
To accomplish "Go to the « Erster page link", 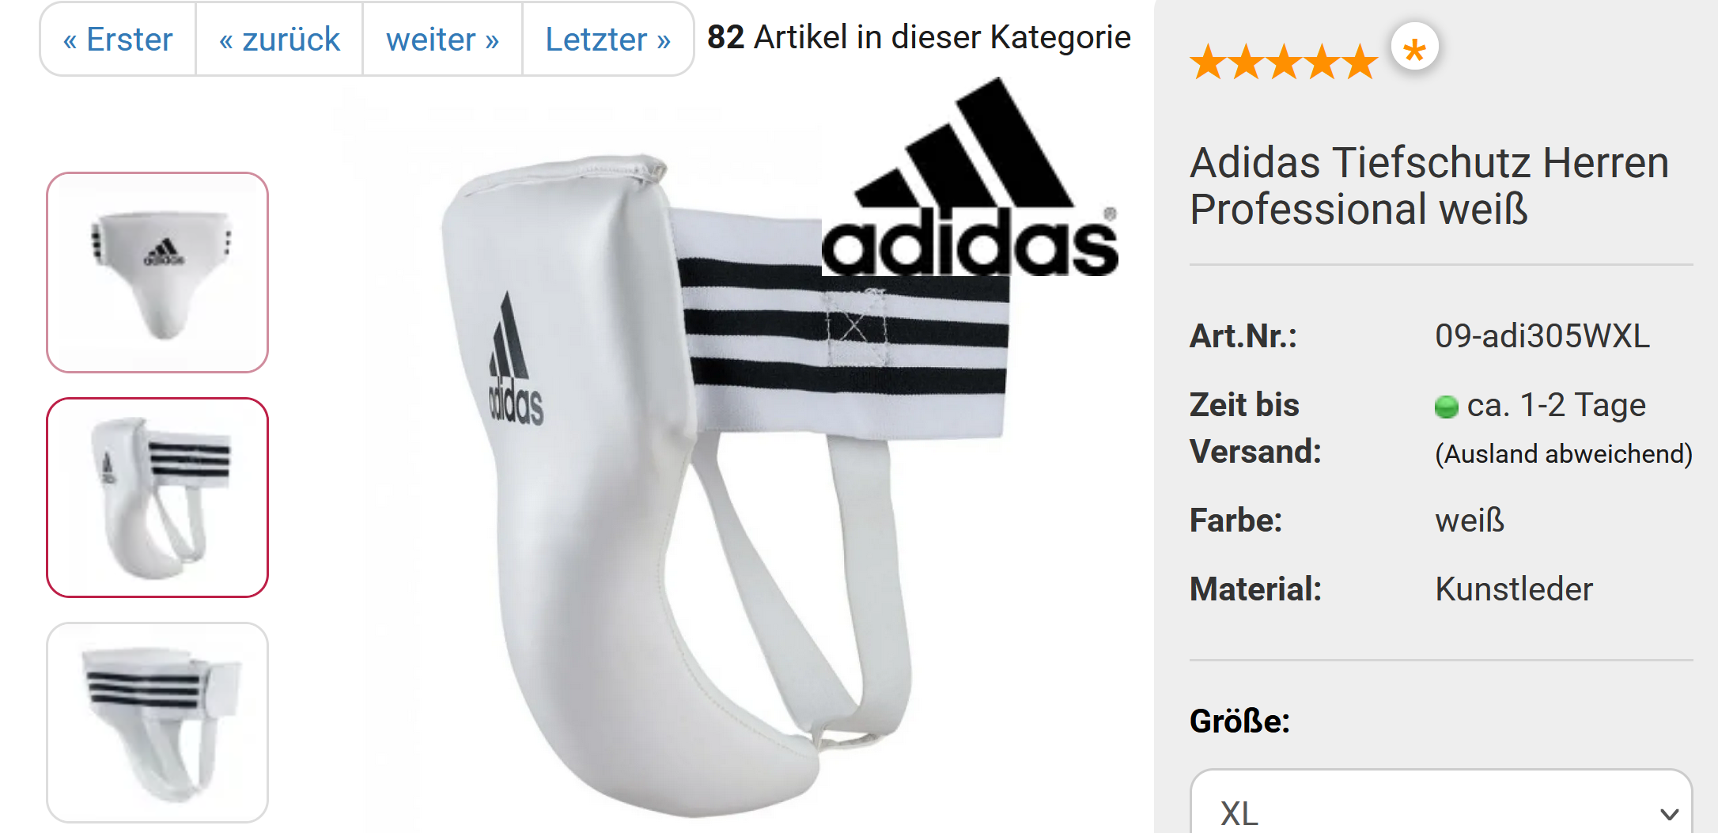I will tap(118, 39).
